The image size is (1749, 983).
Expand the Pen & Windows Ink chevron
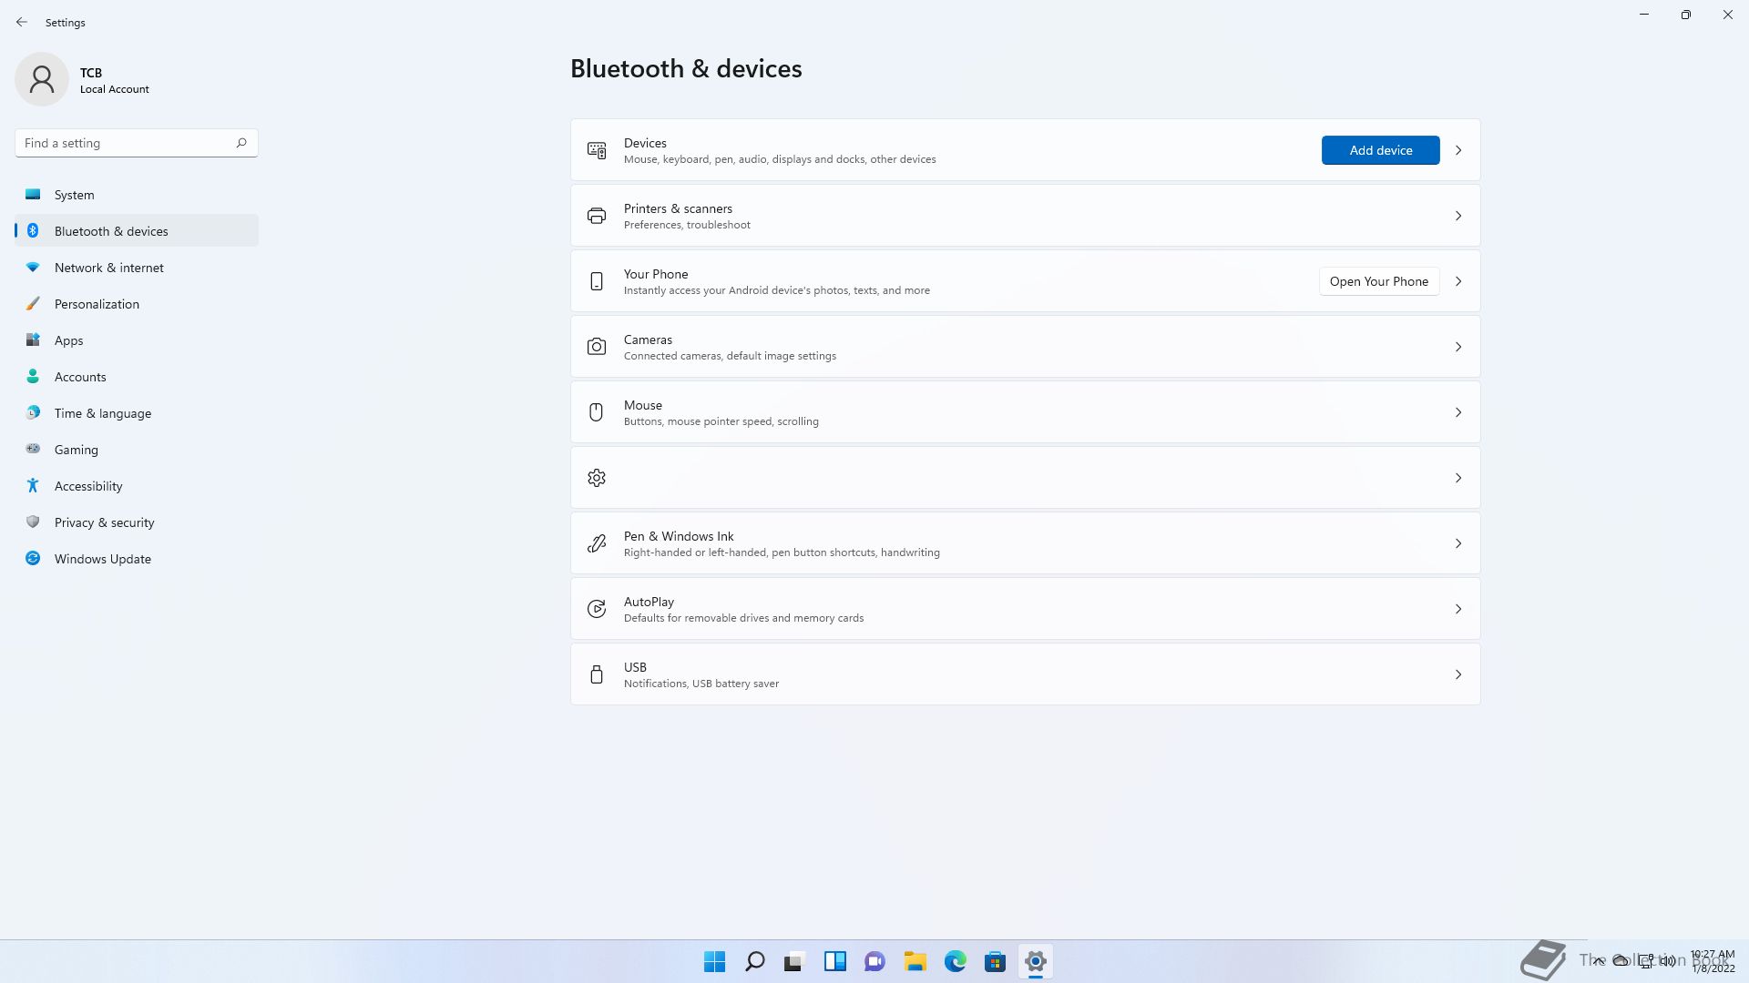[x=1458, y=543]
